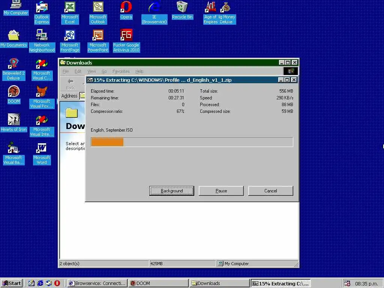The image size is (384, 288).
Task: Open Microsoft Visual Basic shortcut
Action: pyautogui.click(x=13, y=153)
